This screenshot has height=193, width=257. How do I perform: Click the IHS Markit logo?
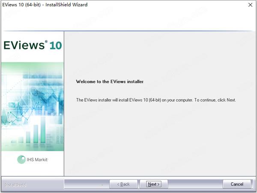[32, 160]
